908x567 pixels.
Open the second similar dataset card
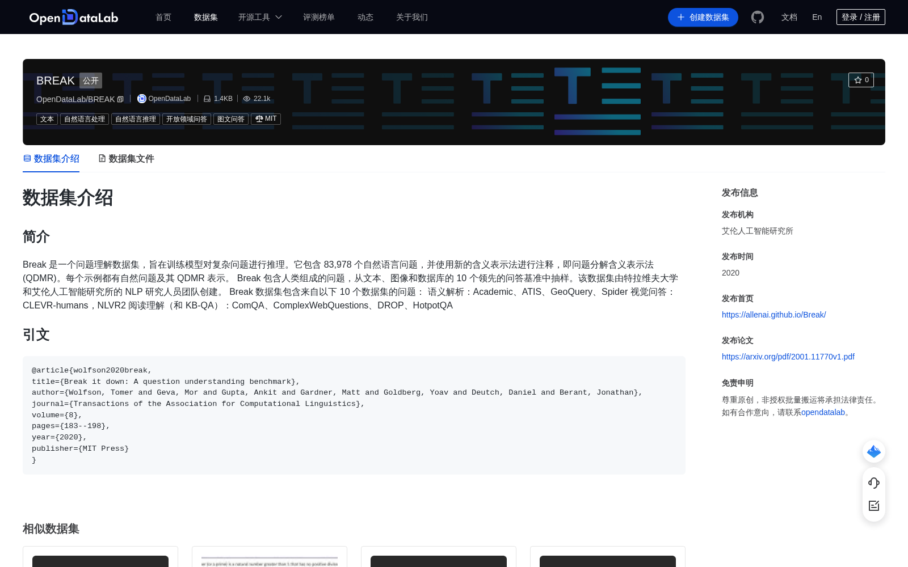270,557
